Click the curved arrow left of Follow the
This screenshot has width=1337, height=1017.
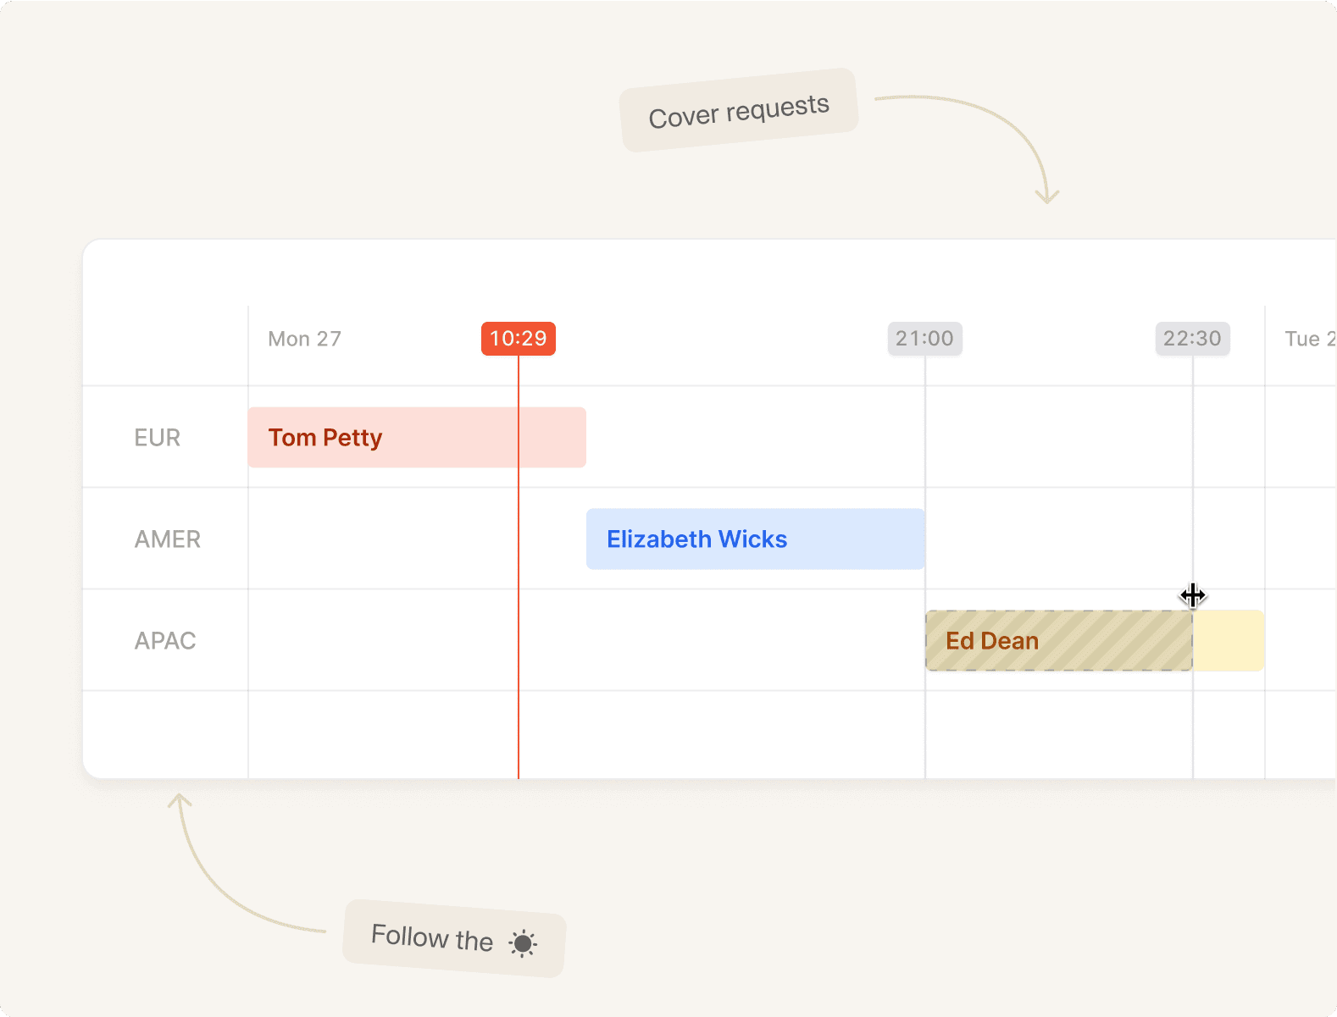pyautogui.click(x=222, y=881)
